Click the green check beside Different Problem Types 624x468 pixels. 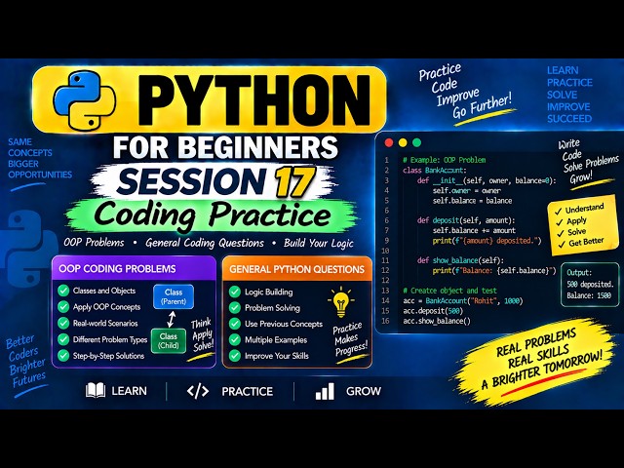coord(63,339)
